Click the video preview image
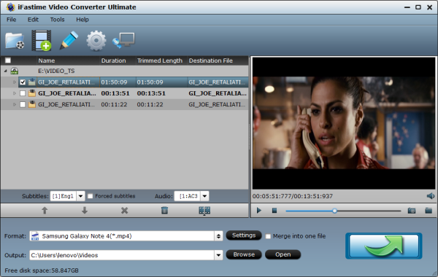This screenshot has width=438, height=277. click(x=344, y=123)
